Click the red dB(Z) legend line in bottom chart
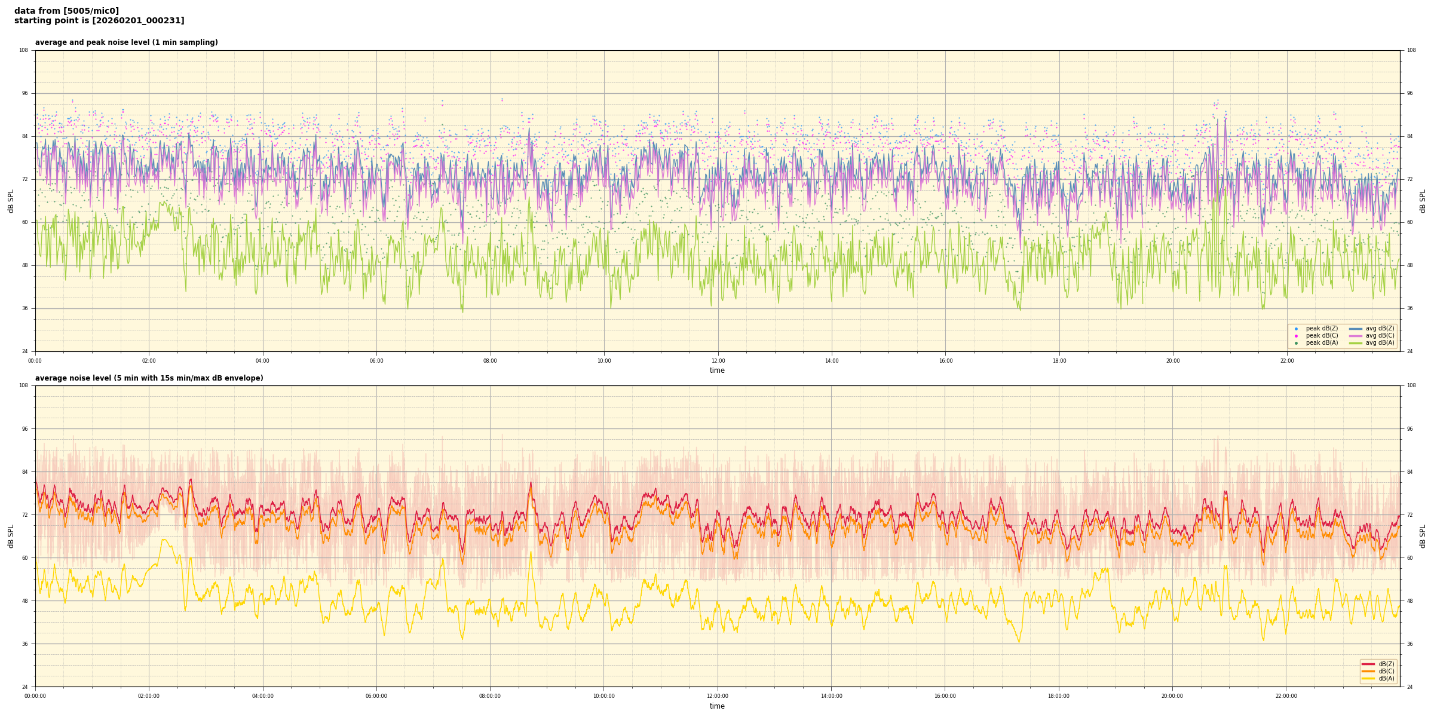 click(1368, 664)
